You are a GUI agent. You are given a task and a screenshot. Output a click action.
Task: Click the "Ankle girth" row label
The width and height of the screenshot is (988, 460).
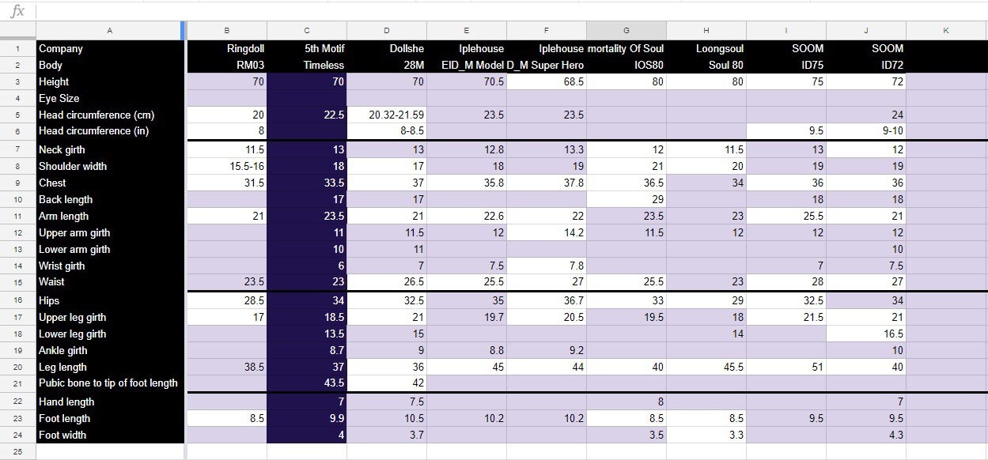pyautogui.click(x=110, y=350)
